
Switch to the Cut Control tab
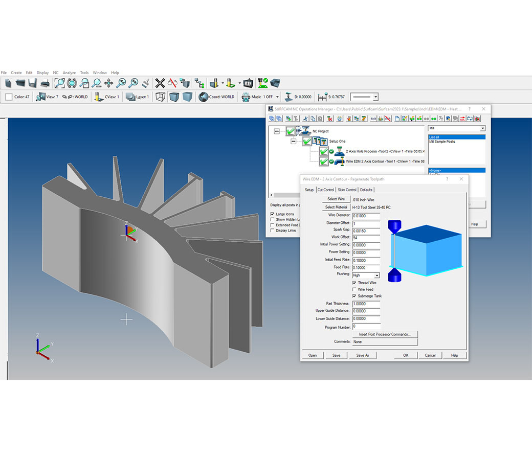pos(325,190)
